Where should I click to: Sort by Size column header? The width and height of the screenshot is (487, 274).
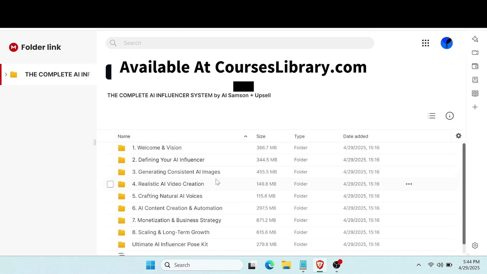pos(261,136)
